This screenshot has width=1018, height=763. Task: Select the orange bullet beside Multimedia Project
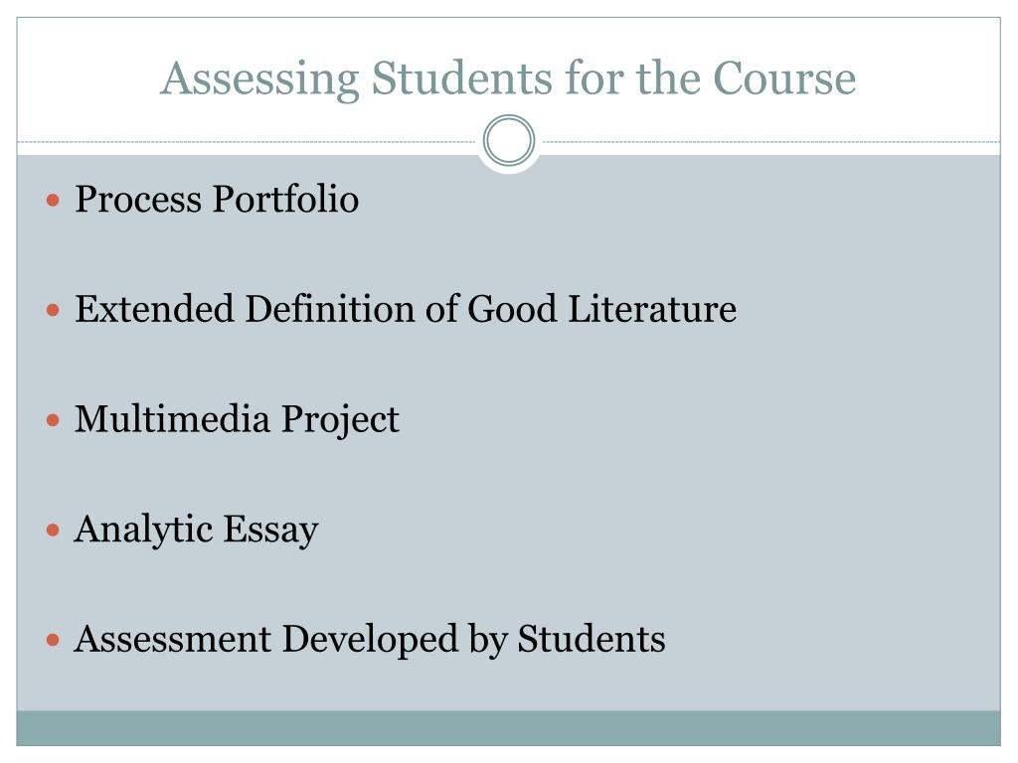coord(54,420)
